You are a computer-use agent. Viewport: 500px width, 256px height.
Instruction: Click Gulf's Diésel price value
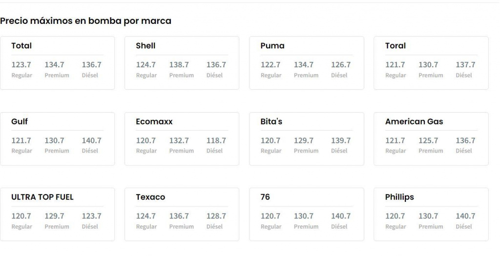click(92, 140)
